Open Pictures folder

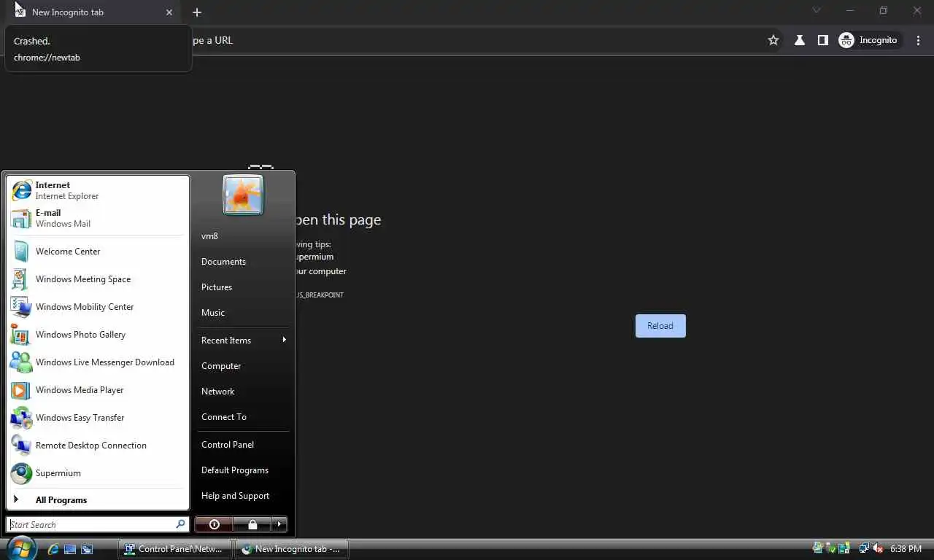[x=244, y=287]
